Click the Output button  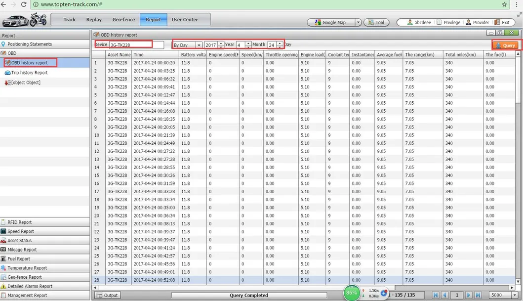point(107,296)
